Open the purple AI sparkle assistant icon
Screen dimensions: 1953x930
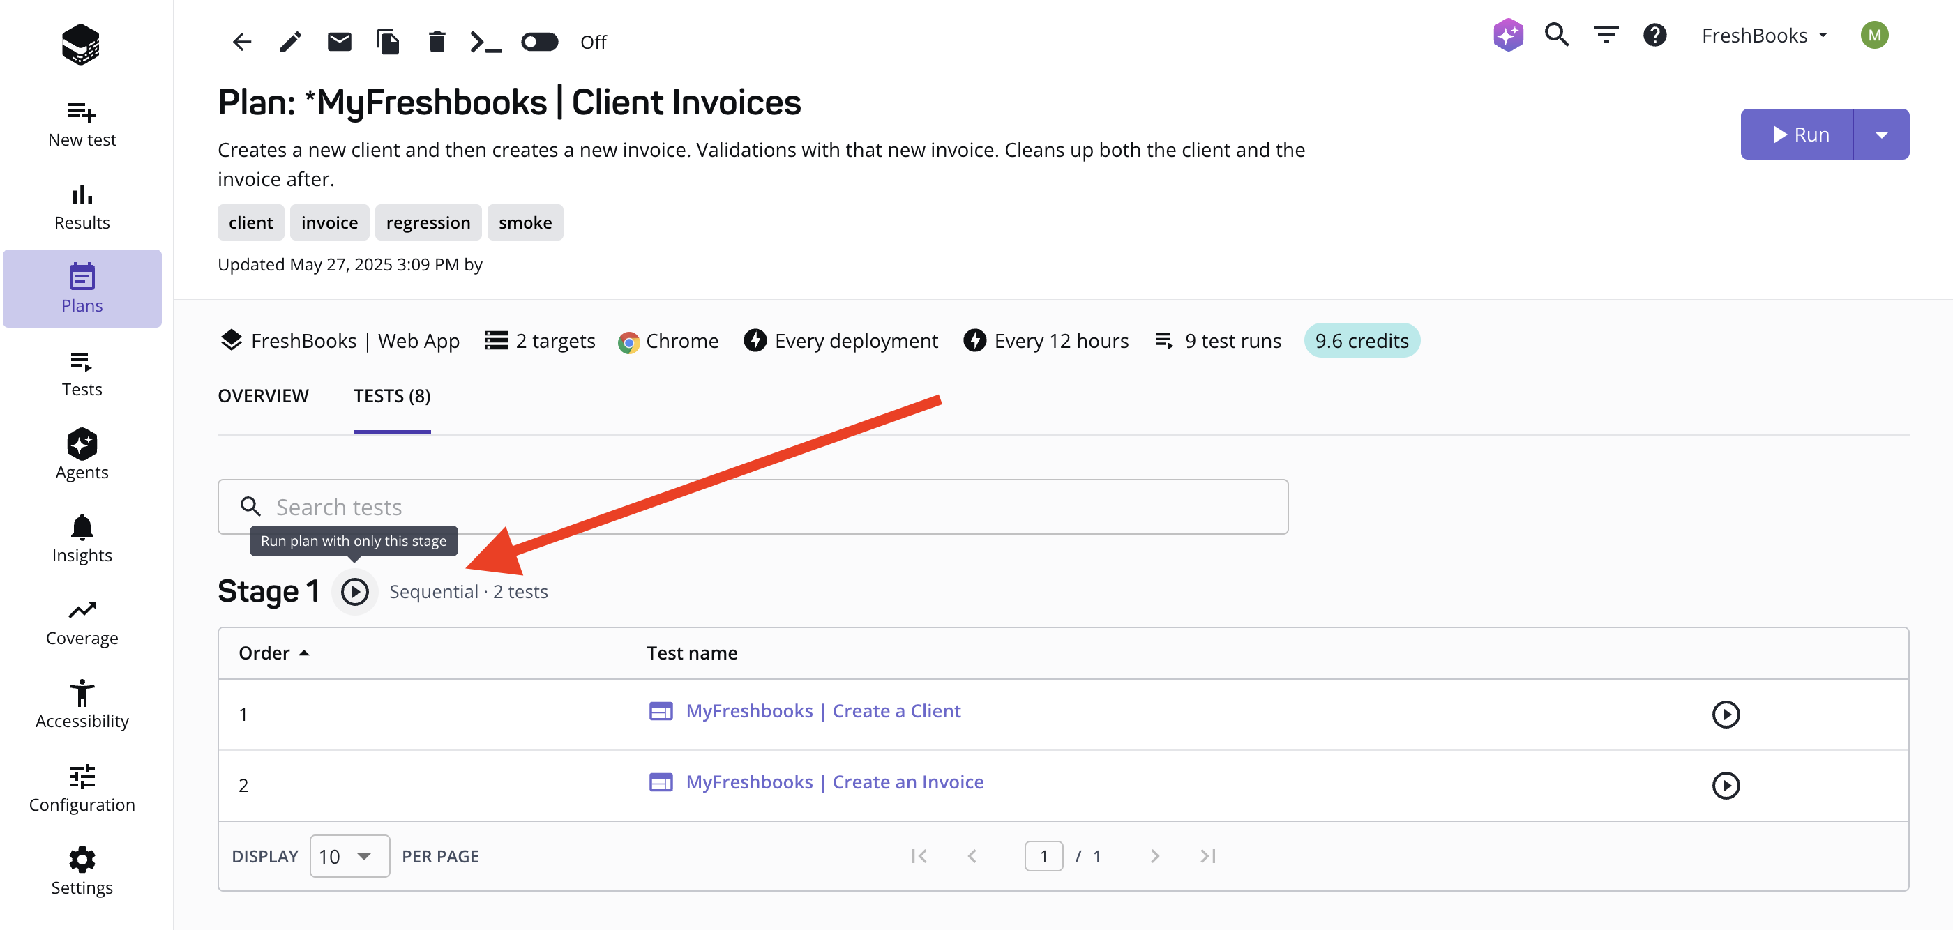click(x=1508, y=35)
